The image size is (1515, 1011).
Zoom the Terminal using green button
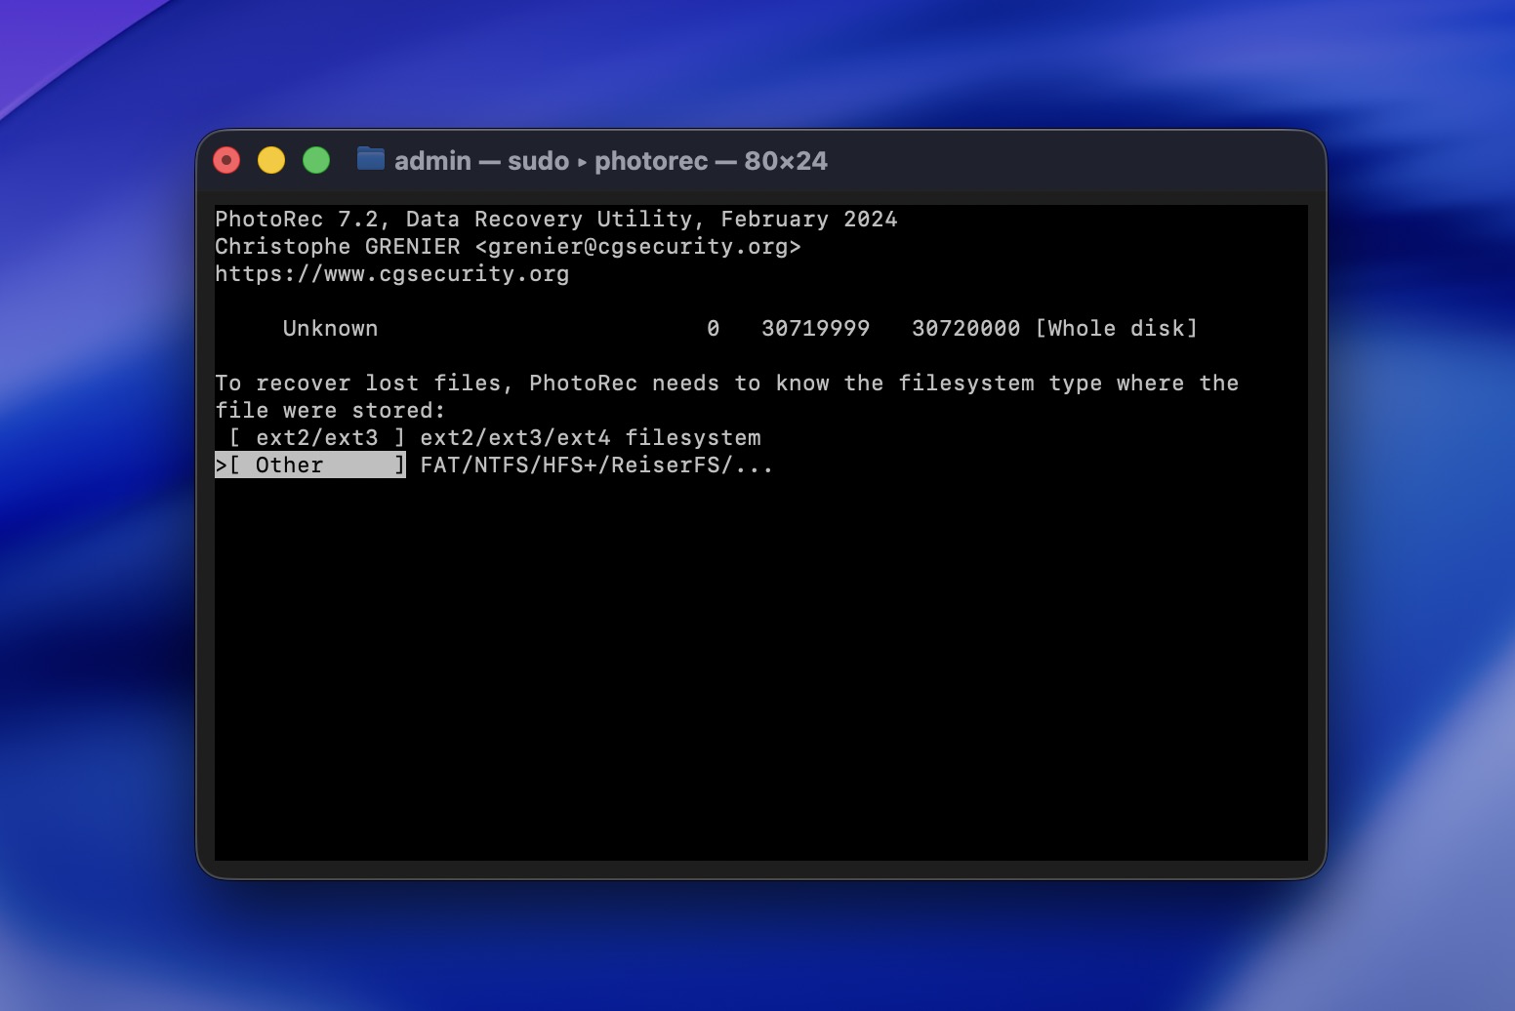[x=316, y=160]
